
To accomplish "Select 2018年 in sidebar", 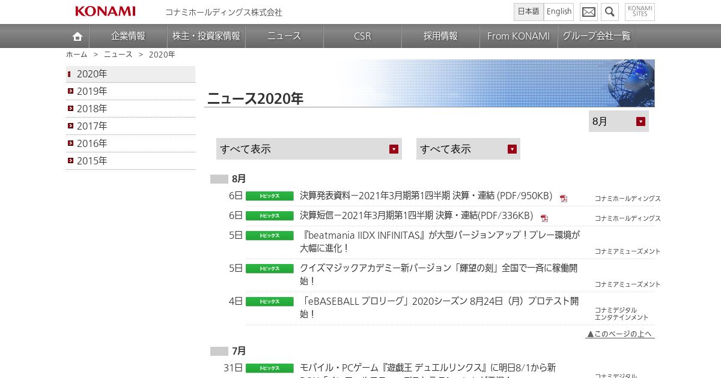I will pyautogui.click(x=130, y=109).
